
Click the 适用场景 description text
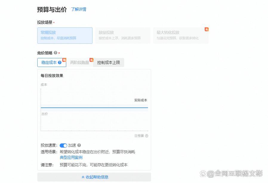97,152
